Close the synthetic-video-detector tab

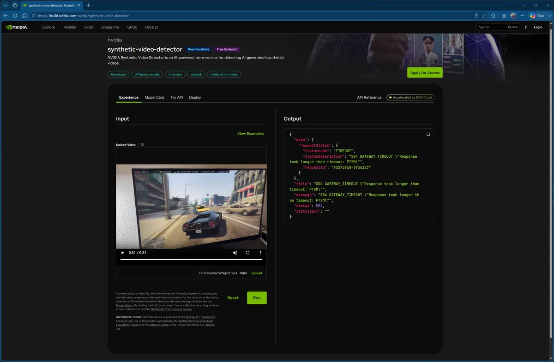pos(79,5)
